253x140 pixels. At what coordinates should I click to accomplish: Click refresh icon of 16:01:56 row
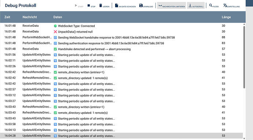click(55, 55)
